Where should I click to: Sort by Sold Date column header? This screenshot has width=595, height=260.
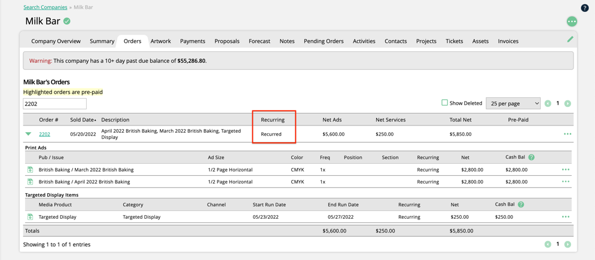tap(83, 120)
